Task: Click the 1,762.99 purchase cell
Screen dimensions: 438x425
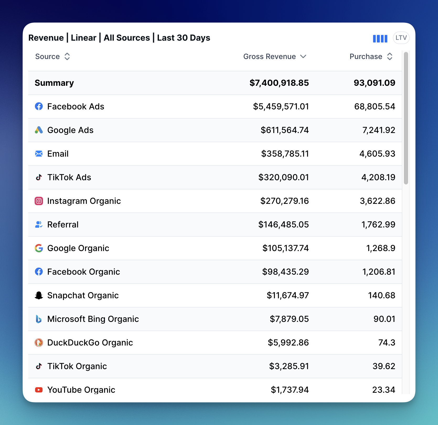Action: click(378, 225)
